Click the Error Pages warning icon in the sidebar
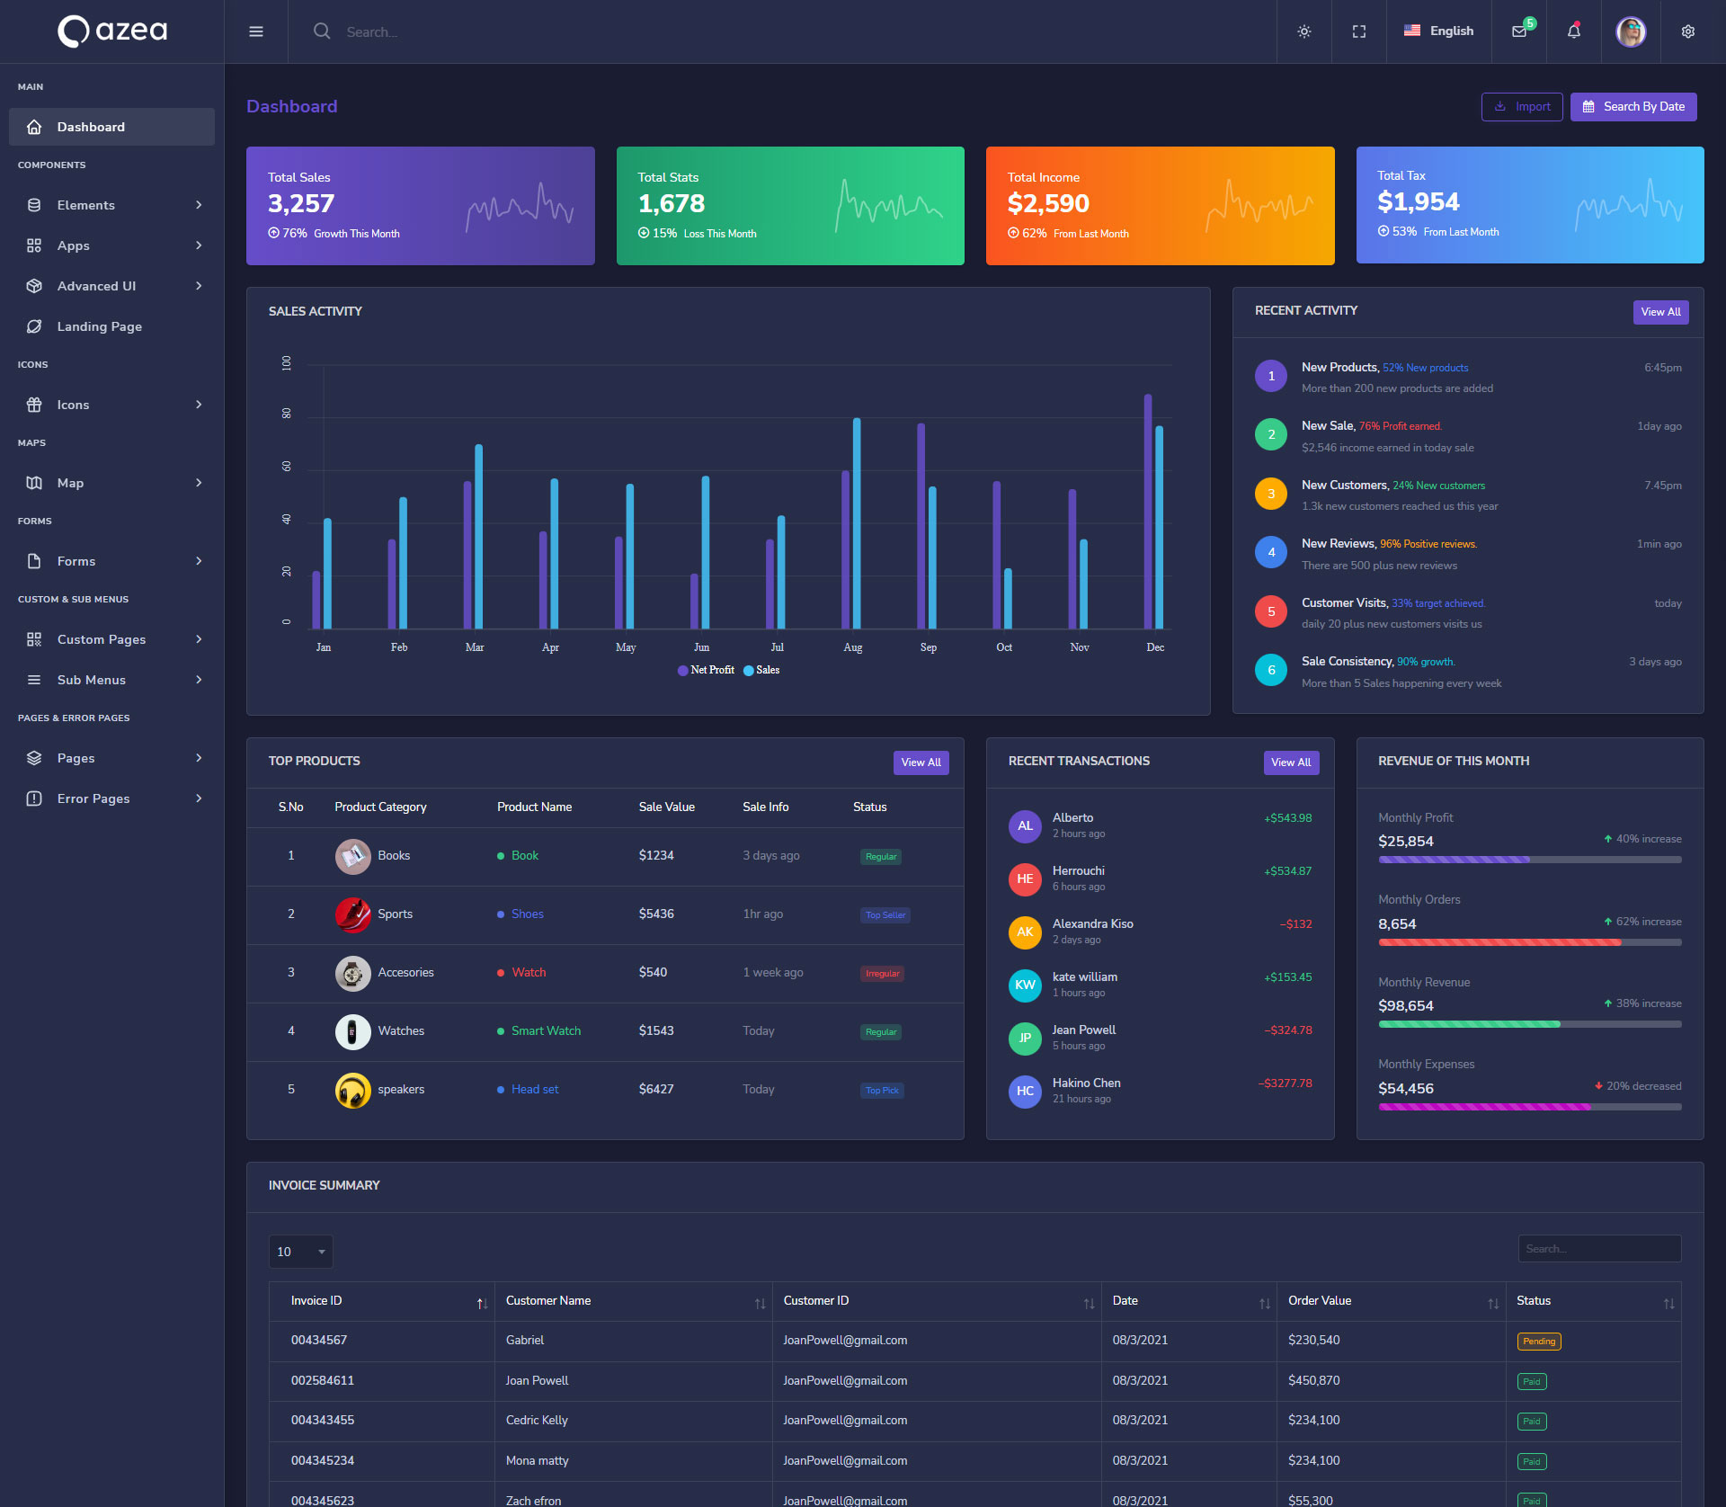 (x=34, y=798)
